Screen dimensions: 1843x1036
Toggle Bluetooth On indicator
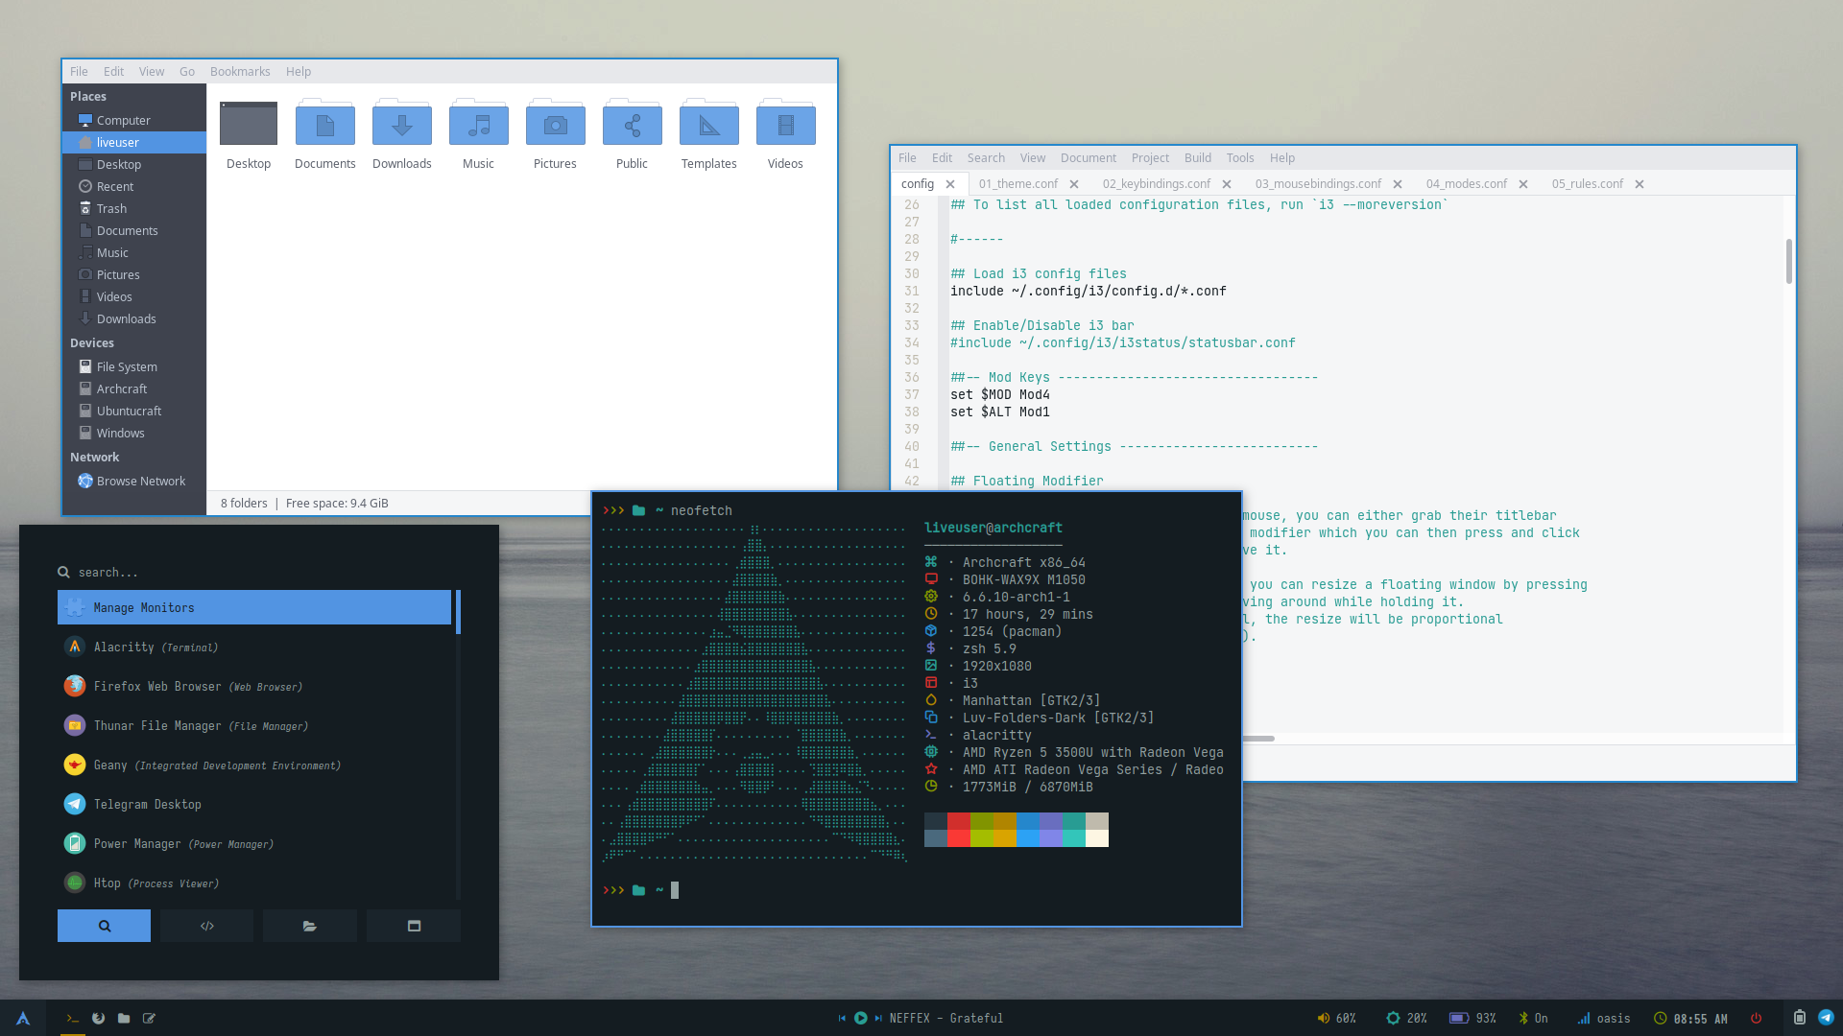[x=1533, y=1019]
